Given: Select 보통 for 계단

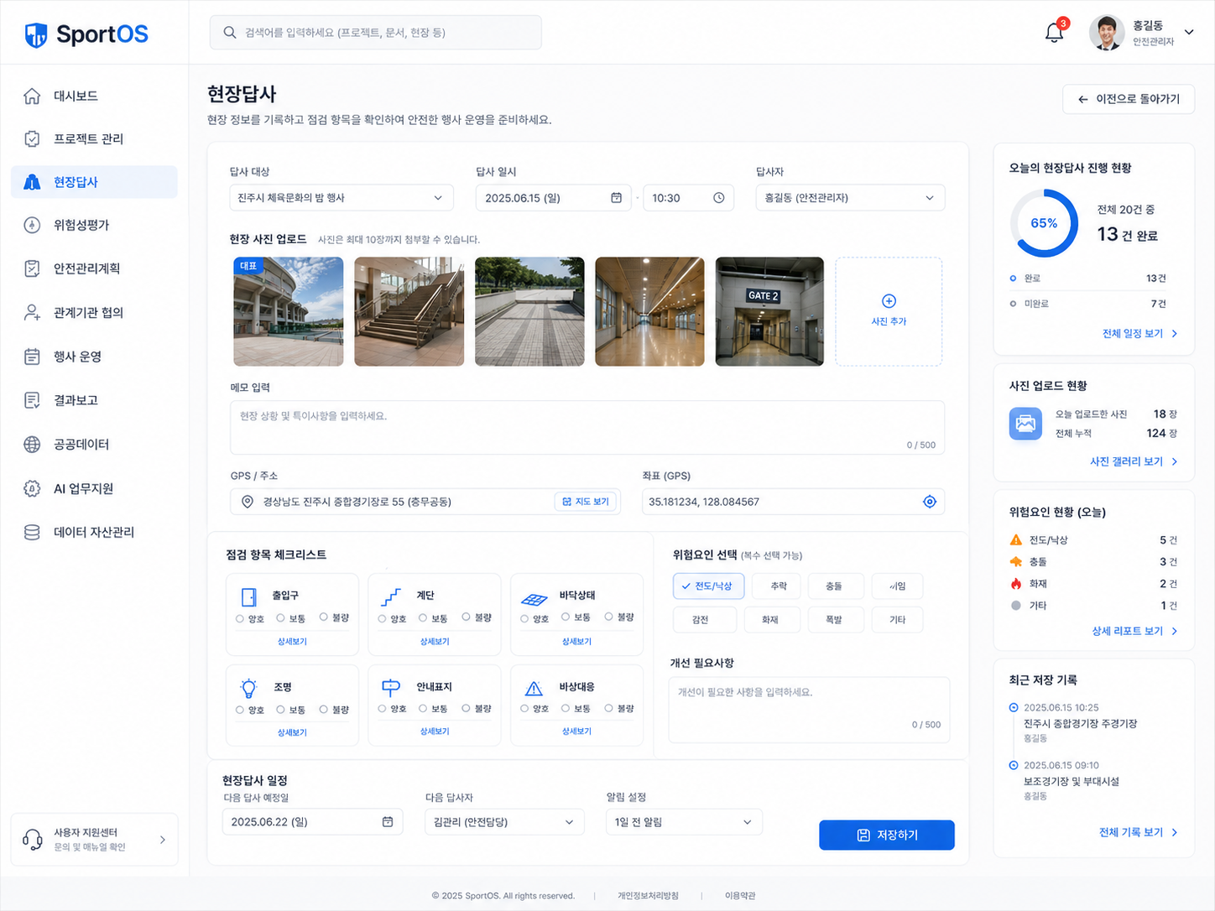Looking at the screenshot, I should point(423,618).
